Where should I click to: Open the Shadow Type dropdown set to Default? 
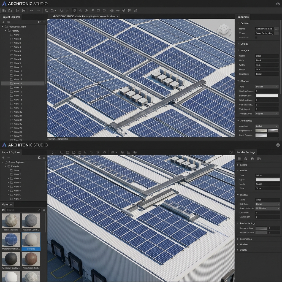click(267, 87)
